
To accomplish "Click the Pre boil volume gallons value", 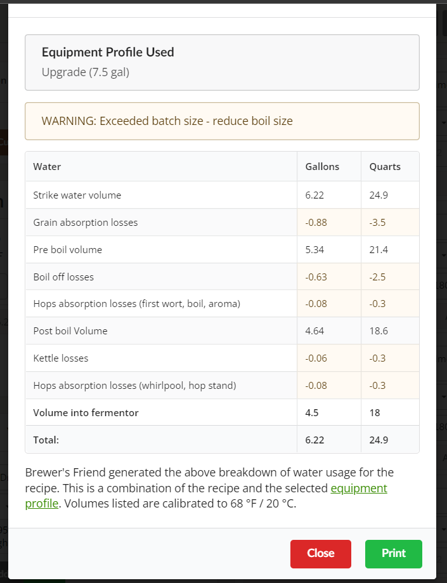I will (314, 250).
